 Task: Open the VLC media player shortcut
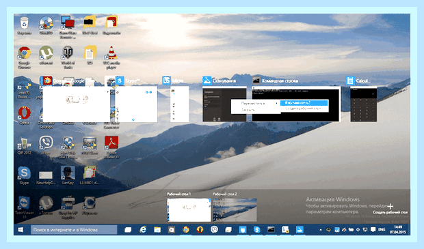(x=111, y=57)
